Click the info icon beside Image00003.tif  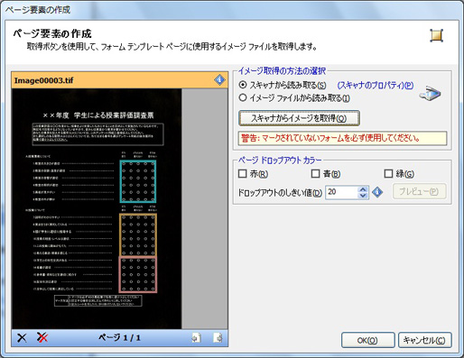pyautogui.click(x=219, y=80)
